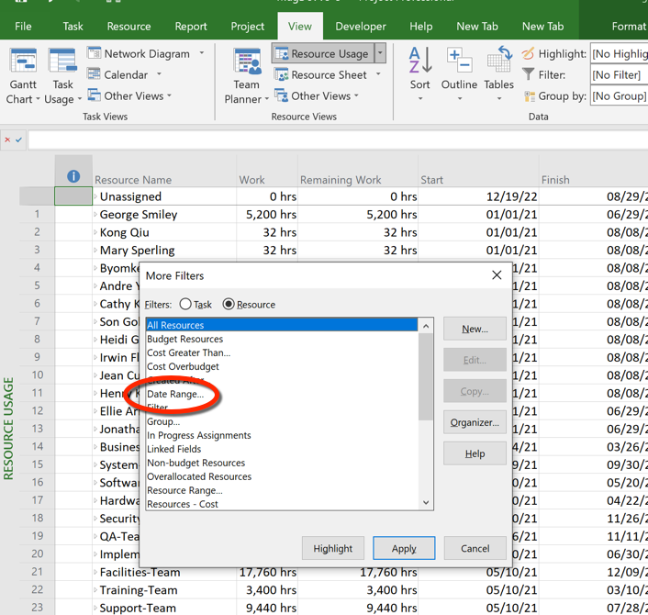
Task: Select the All Resources filter
Action: [282, 325]
